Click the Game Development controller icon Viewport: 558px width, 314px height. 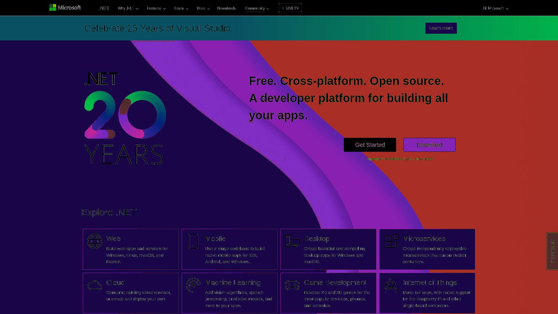click(292, 285)
